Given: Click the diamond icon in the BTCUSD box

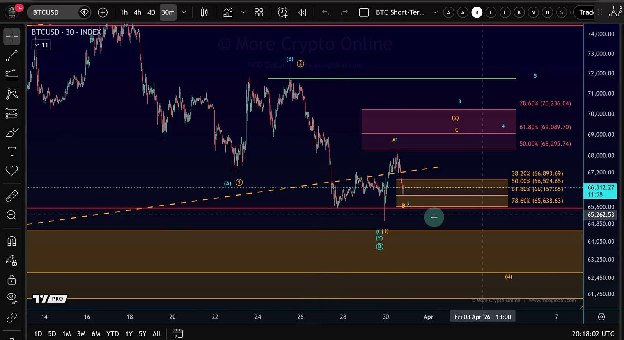Looking at the screenshot, I should [84, 12].
